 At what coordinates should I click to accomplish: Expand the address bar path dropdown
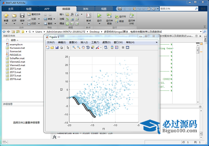coord(201,32)
